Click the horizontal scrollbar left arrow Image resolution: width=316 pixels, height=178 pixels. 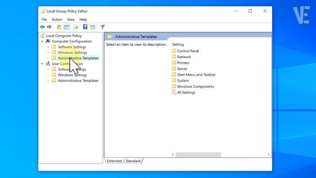[x=173, y=154]
